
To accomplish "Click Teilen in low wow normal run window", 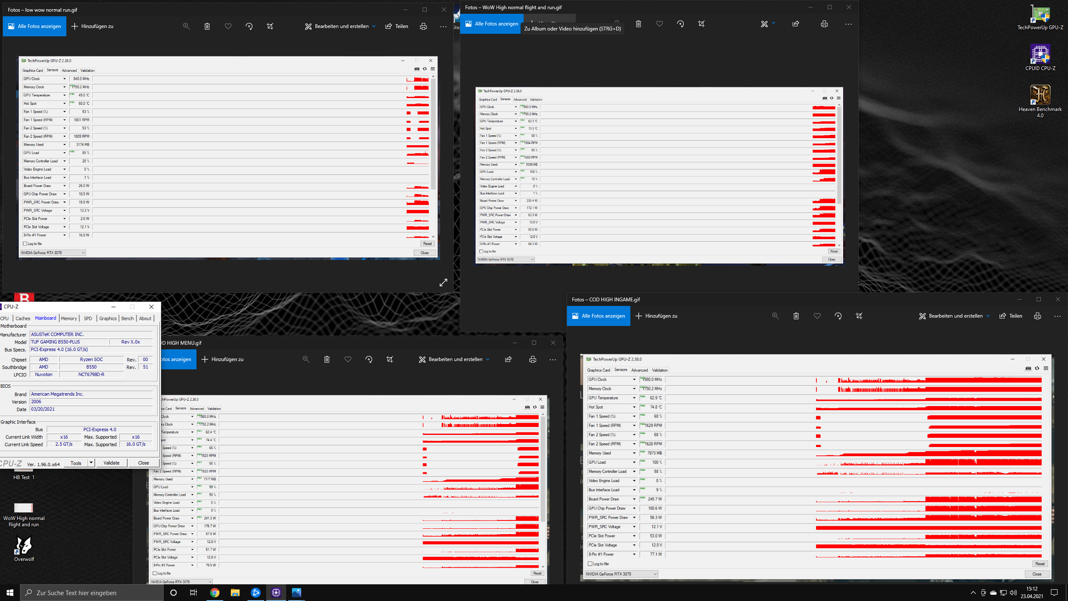I will click(x=397, y=26).
